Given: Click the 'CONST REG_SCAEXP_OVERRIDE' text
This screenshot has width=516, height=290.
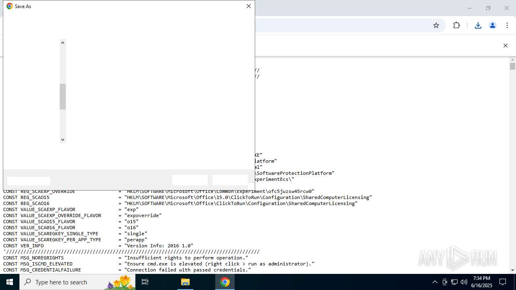Looking at the screenshot, I should [39, 192].
